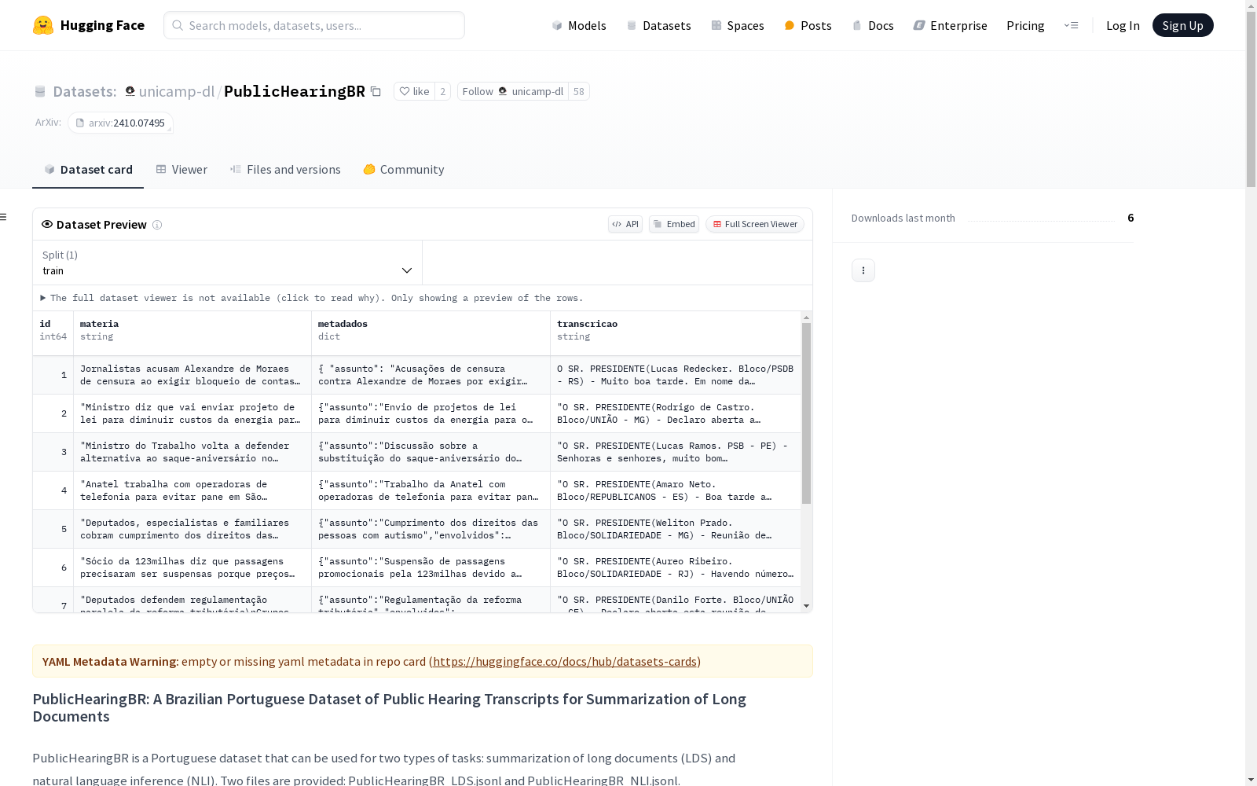Open the Pricing page link
Viewport: 1257px width, 786px height.
tap(1025, 25)
